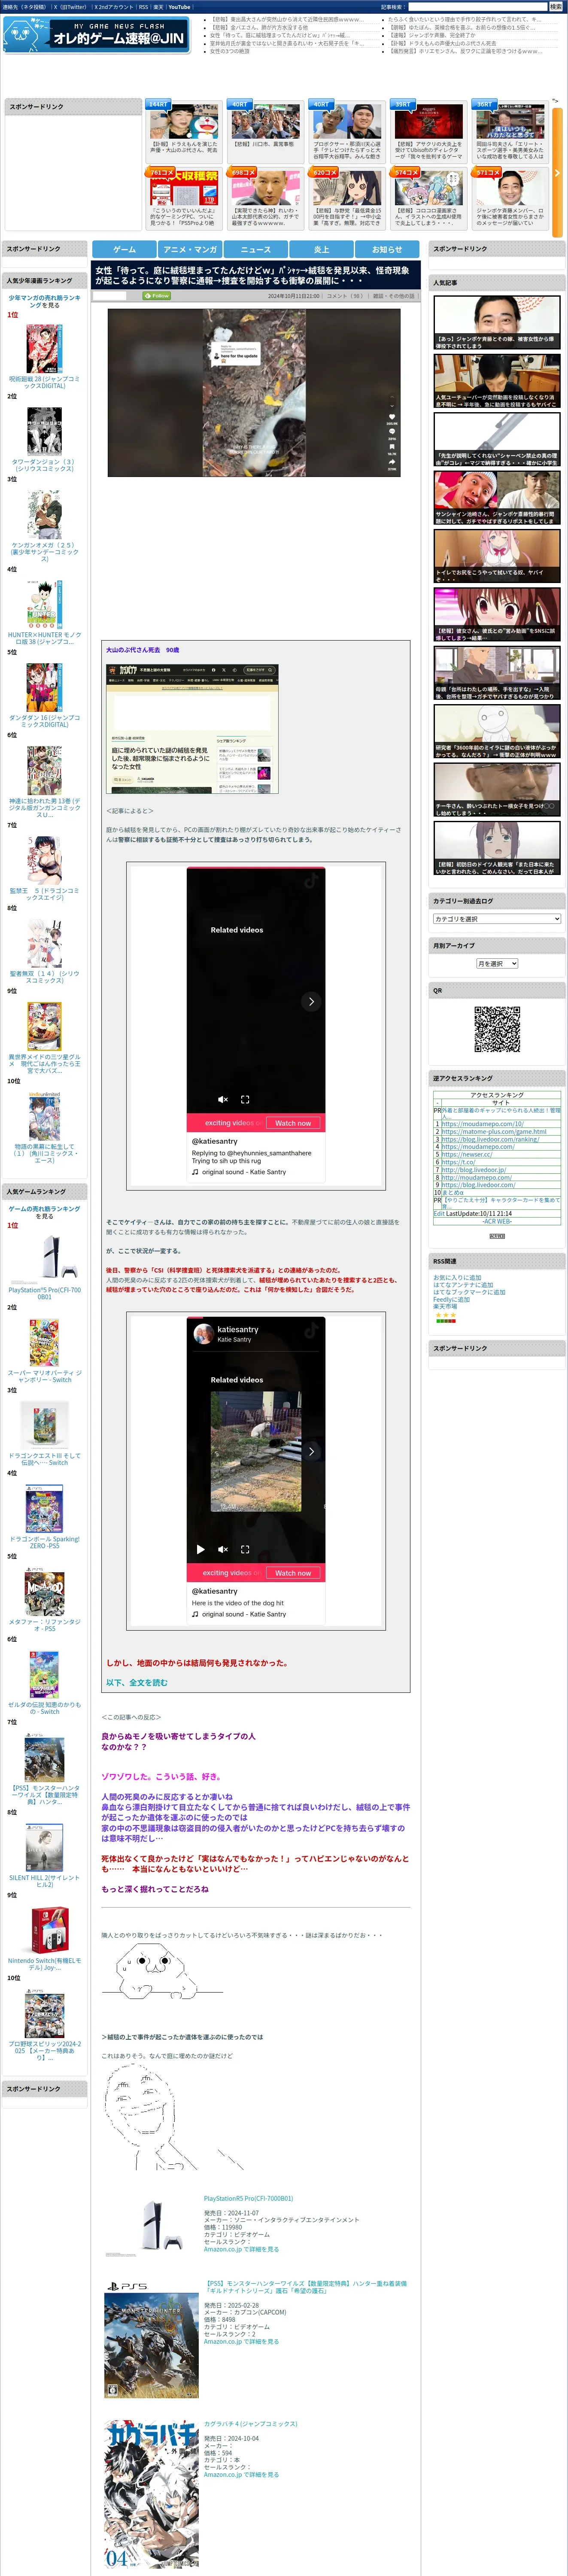
Task: Click はてなブックマークに追加 link
Action: (469, 1292)
